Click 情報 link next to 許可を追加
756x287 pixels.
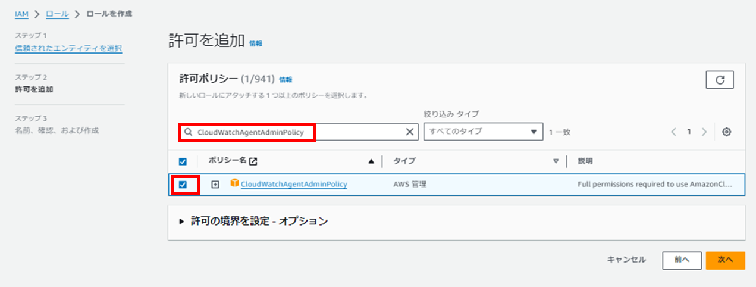coord(256,43)
